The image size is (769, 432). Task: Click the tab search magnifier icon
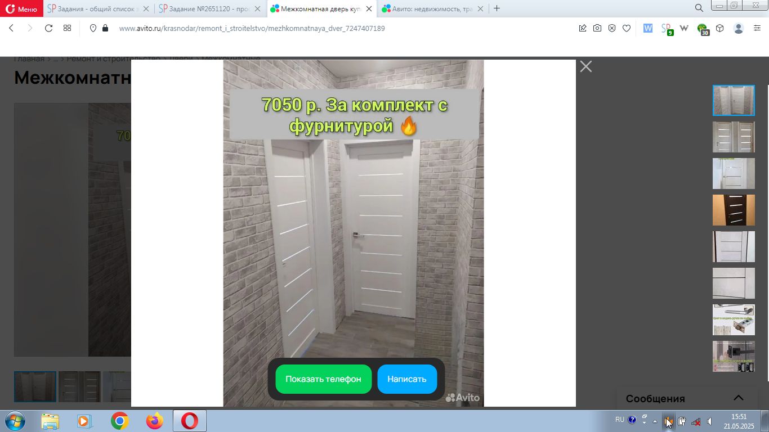699,8
